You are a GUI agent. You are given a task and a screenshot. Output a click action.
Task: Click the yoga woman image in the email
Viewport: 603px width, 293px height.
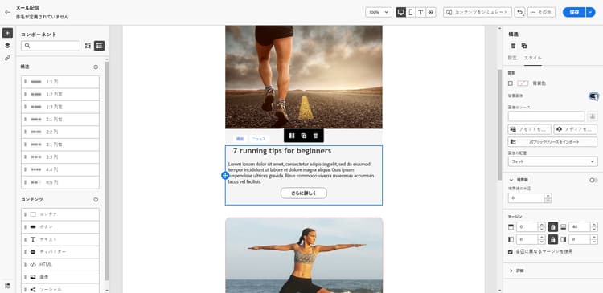pos(304,255)
